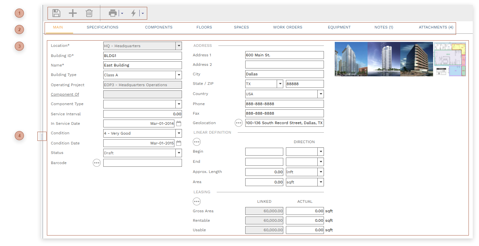Open calendar picker for Condition Date
Viewport: 479px width, 246px height.
click(179, 143)
